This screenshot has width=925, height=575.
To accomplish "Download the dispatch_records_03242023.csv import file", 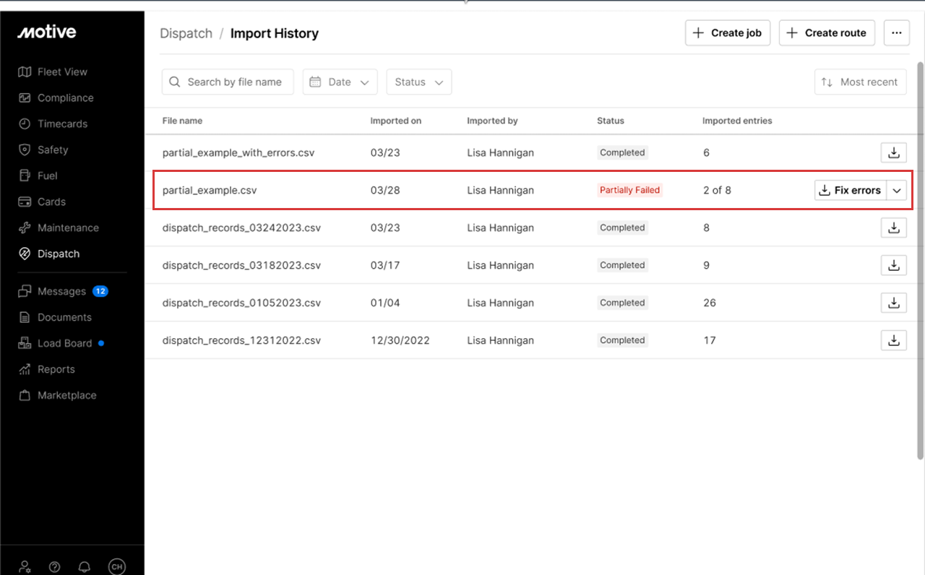I will click(x=893, y=228).
